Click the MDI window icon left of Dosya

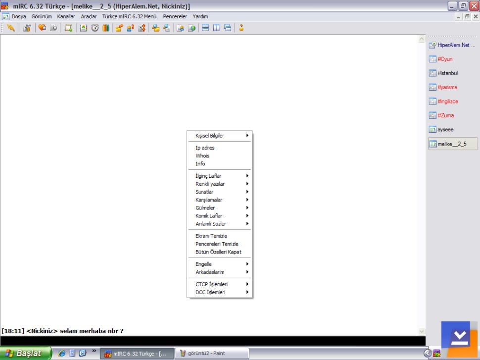(5, 16)
